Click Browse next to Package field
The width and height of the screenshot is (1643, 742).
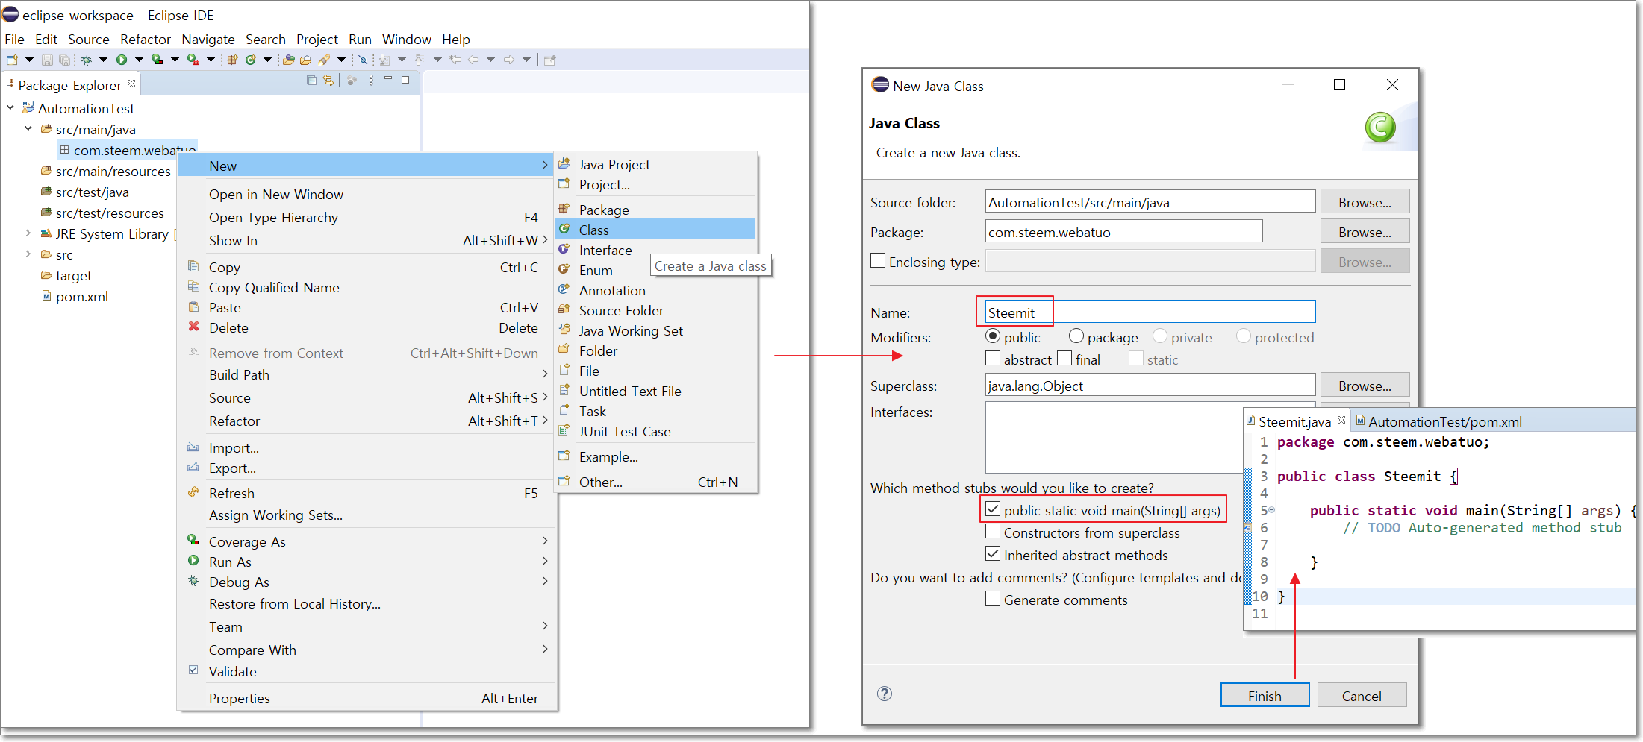(x=1365, y=232)
